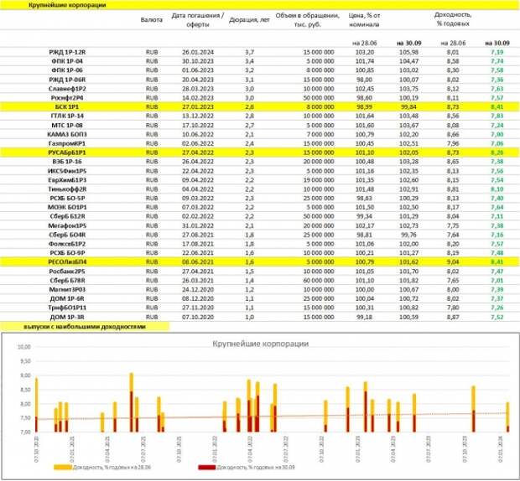520x481 pixels.
Task: Select the "Дата погашения / оферты" column header
Action: [x=198, y=20]
